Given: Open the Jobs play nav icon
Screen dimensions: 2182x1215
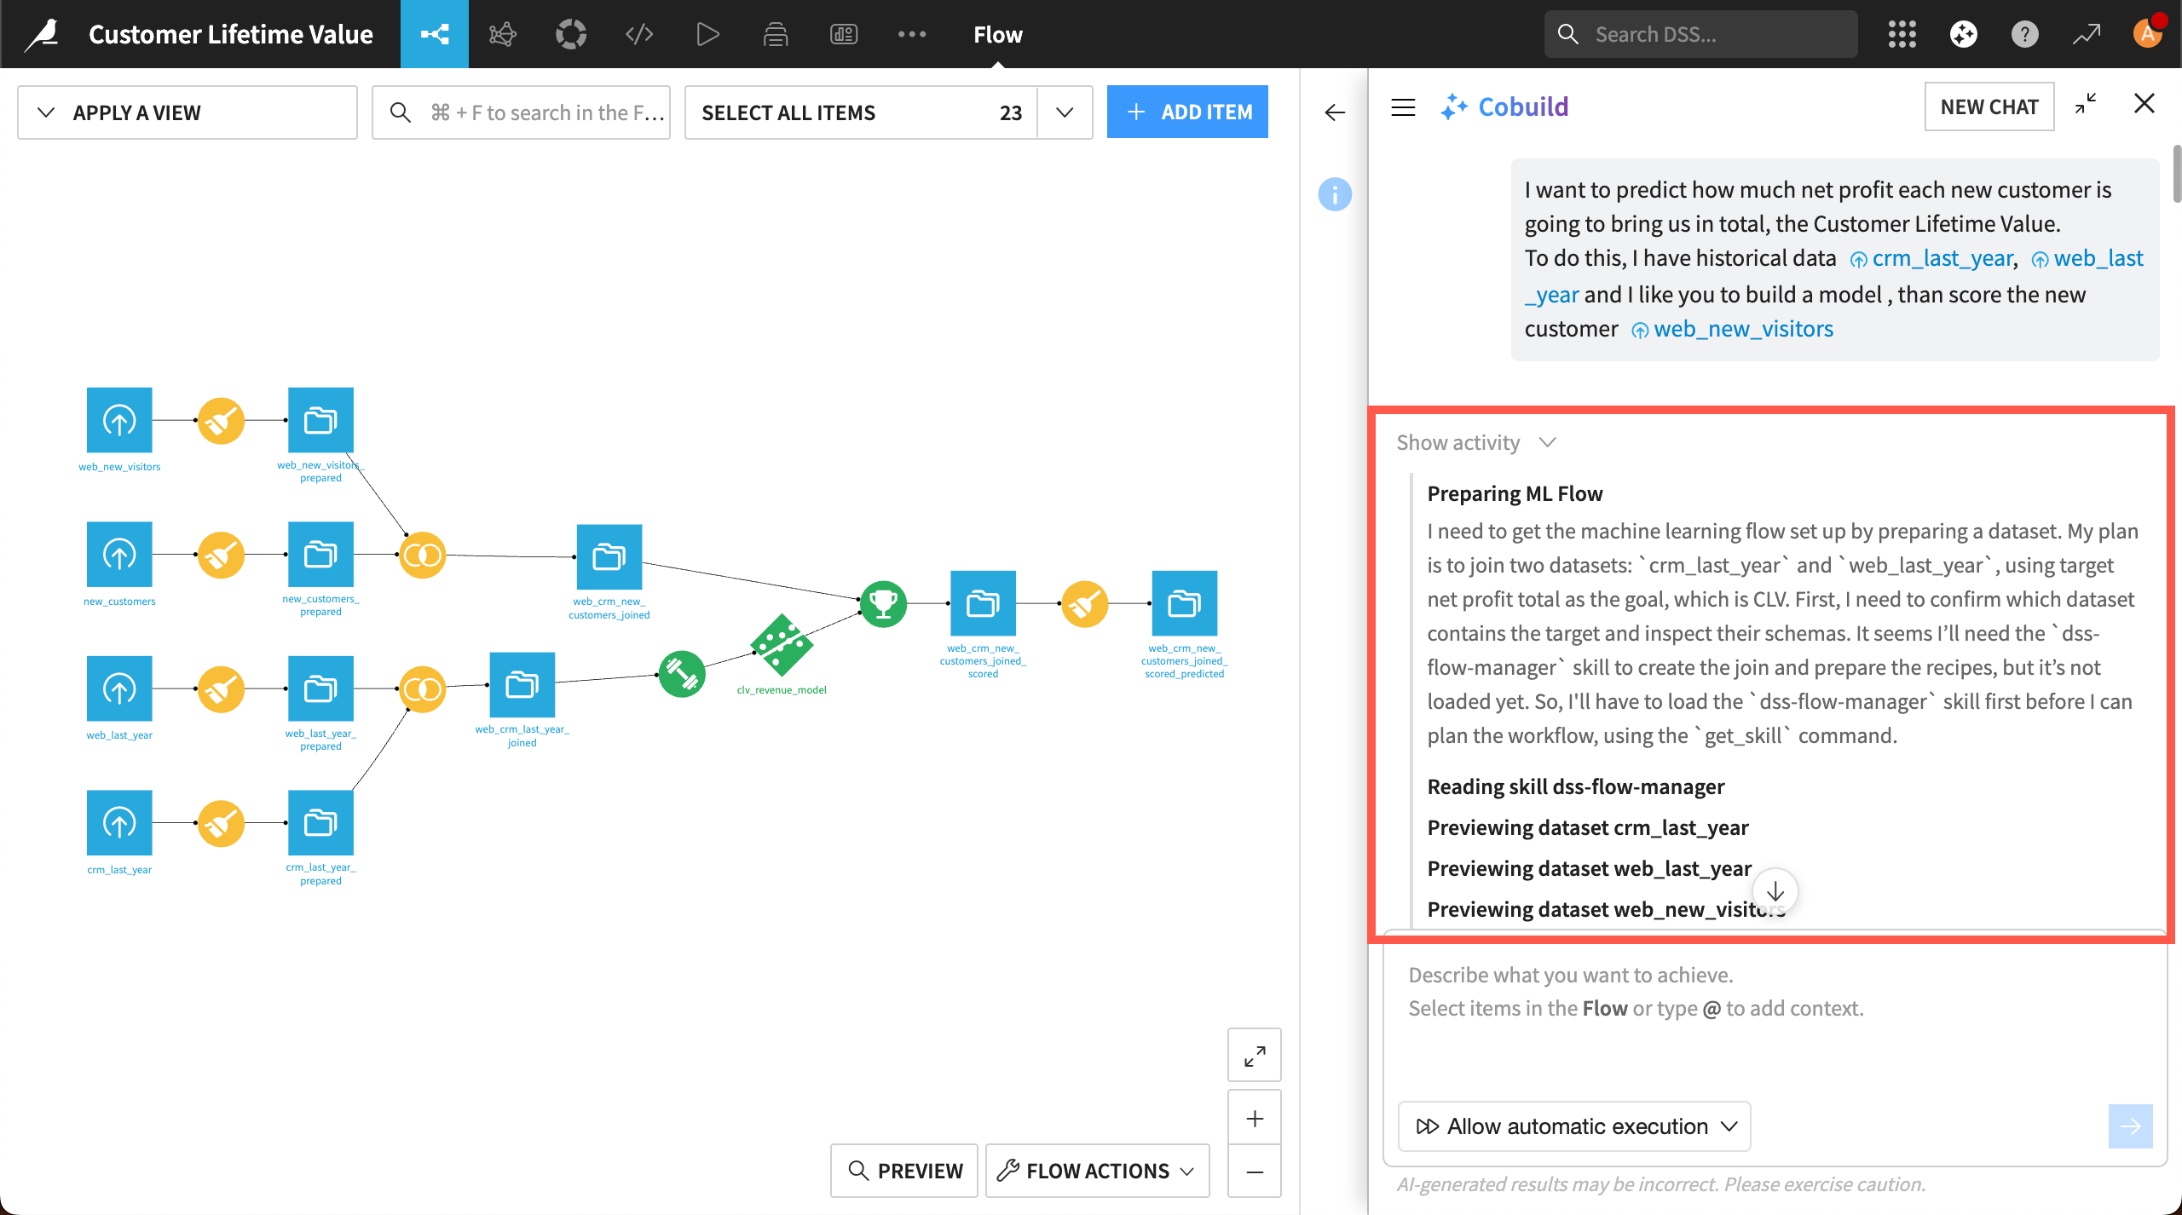Looking at the screenshot, I should tap(707, 34).
